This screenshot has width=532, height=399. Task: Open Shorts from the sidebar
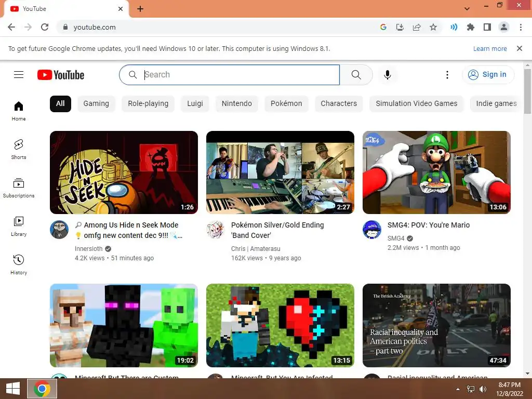(x=19, y=150)
